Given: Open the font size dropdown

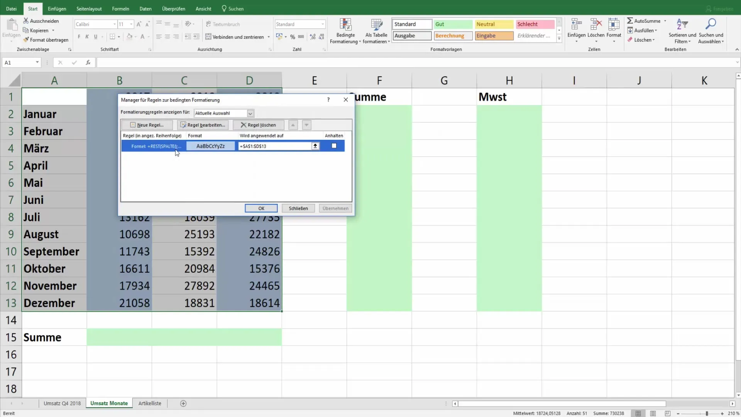Looking at the screenshot, I should (x=131, y=24).
